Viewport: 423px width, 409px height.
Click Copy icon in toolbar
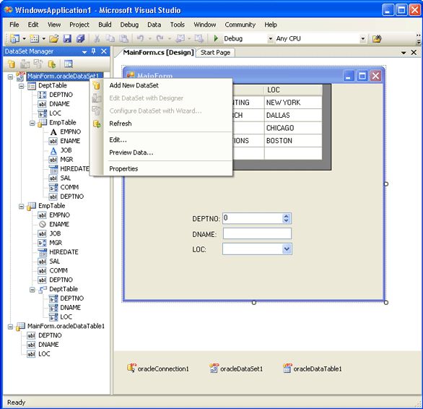[110, 38]
